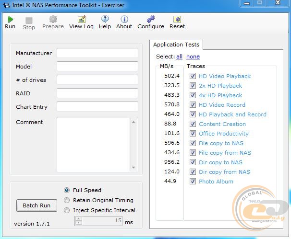
Task: Increase interval with stepper up arrow
Action: pyautogui.click(x=78, y=219)
